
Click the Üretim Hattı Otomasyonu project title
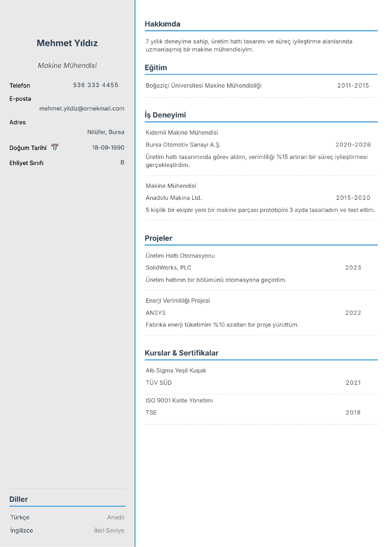tap(180, 256)
